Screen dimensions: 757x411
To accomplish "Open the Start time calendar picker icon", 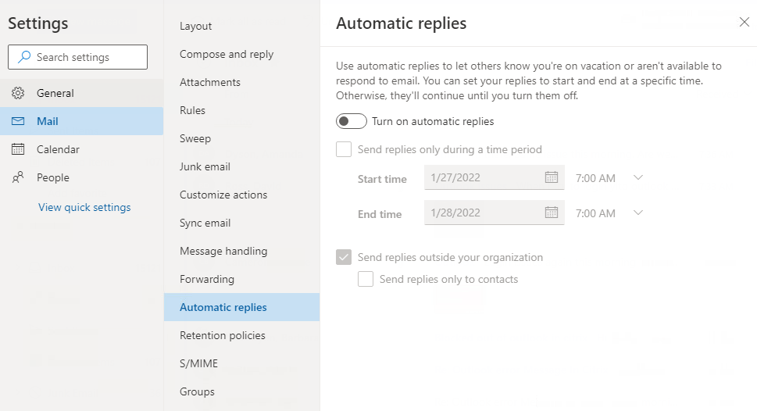I will tap(551, 177).
